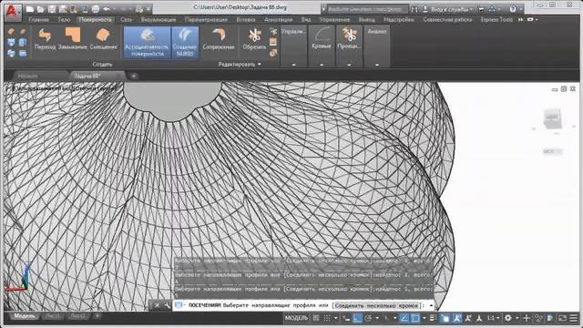Toggle Создание NURBS button
This screenshot has width=583, height=328.
[185, 42]
